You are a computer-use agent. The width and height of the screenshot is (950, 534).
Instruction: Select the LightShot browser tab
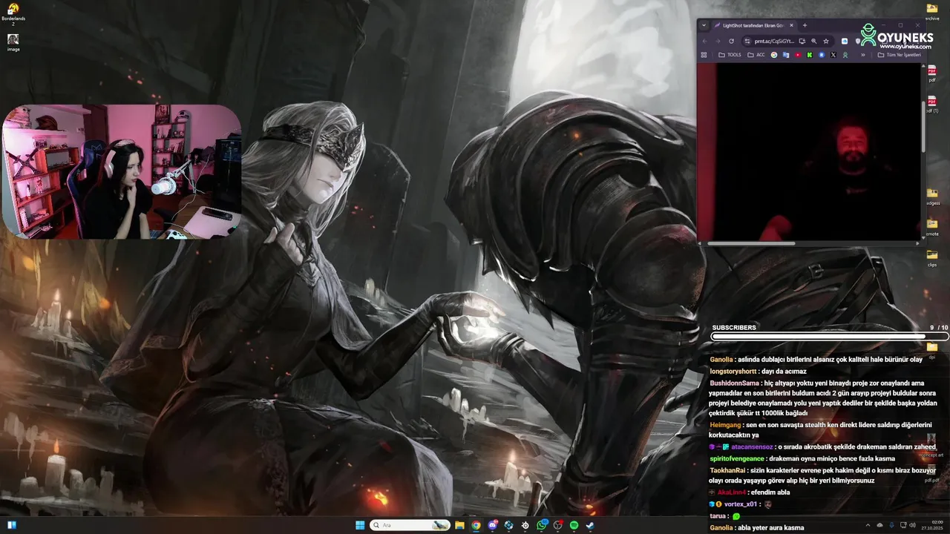pos(753,25)
